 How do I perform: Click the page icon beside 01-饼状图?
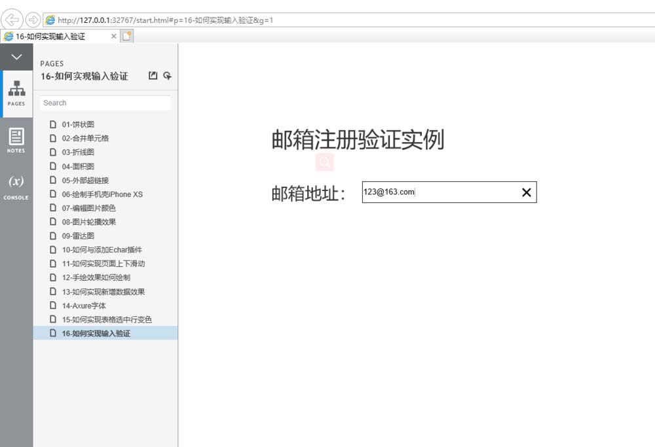(53, 124)
